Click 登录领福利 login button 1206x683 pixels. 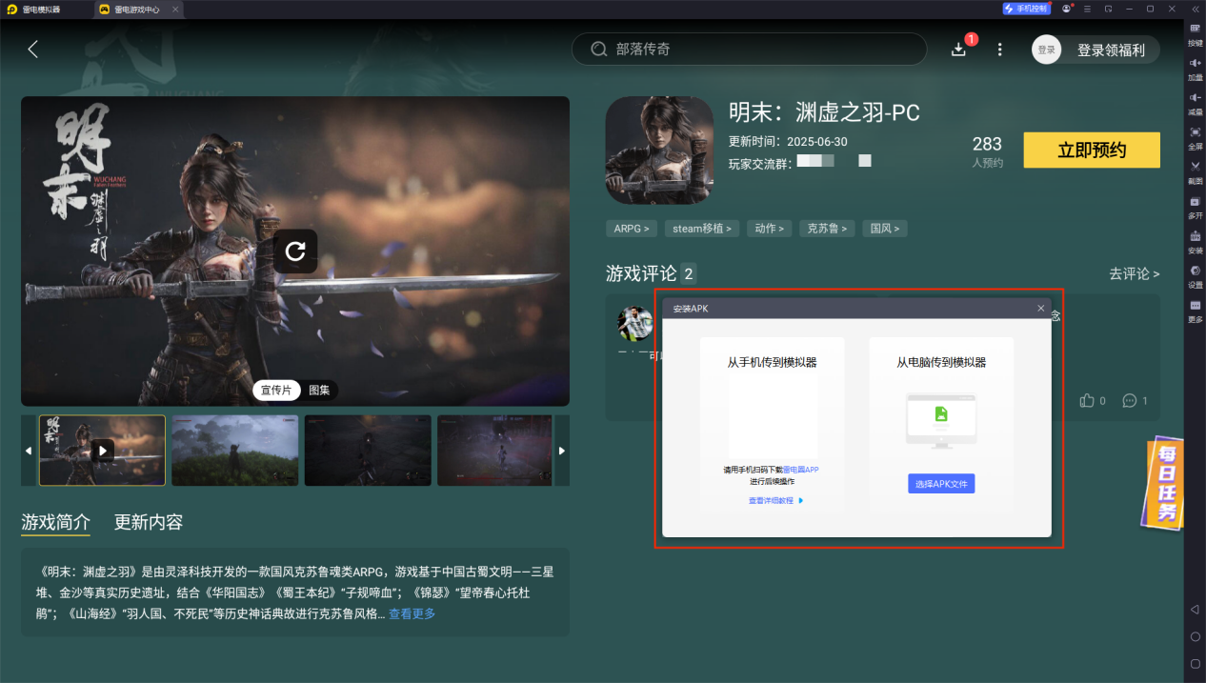(1111, 50)
